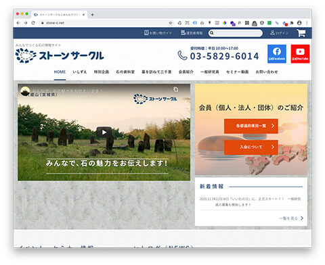Image resolution: width=325 pixels, height=265 pixels.
Task: Click the stone-c.net address bar
Action: [x=104, y=23]
